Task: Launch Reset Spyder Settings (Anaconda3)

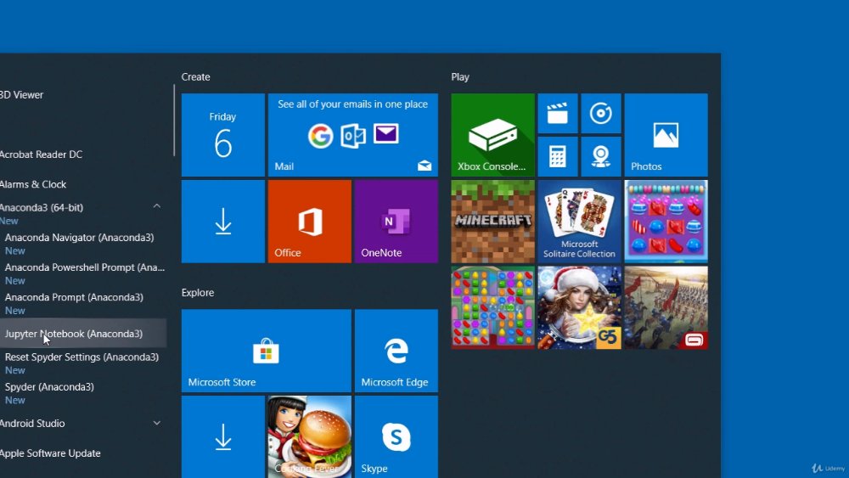Action: [83, 363]
